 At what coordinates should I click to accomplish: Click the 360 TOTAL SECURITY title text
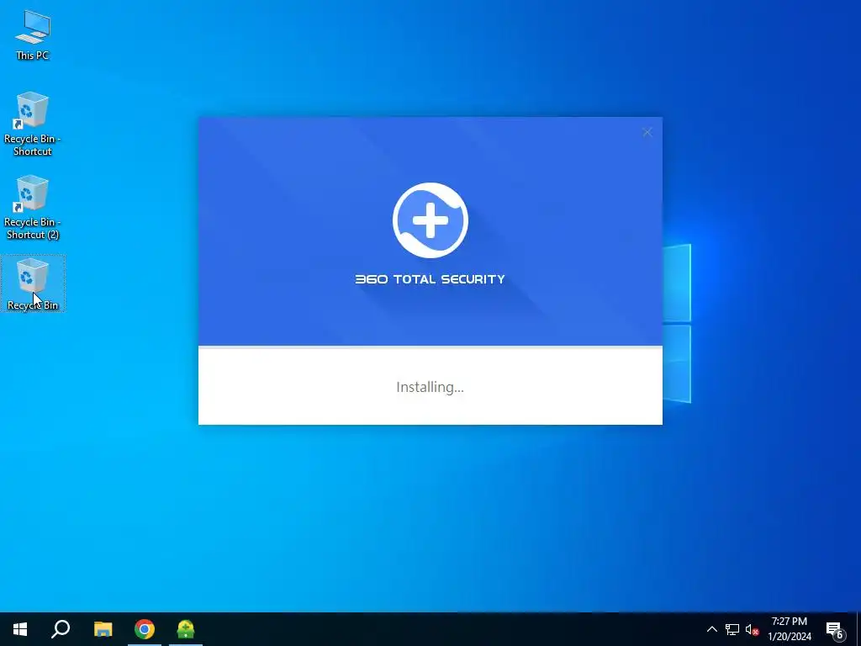click(x=430, y=279)
